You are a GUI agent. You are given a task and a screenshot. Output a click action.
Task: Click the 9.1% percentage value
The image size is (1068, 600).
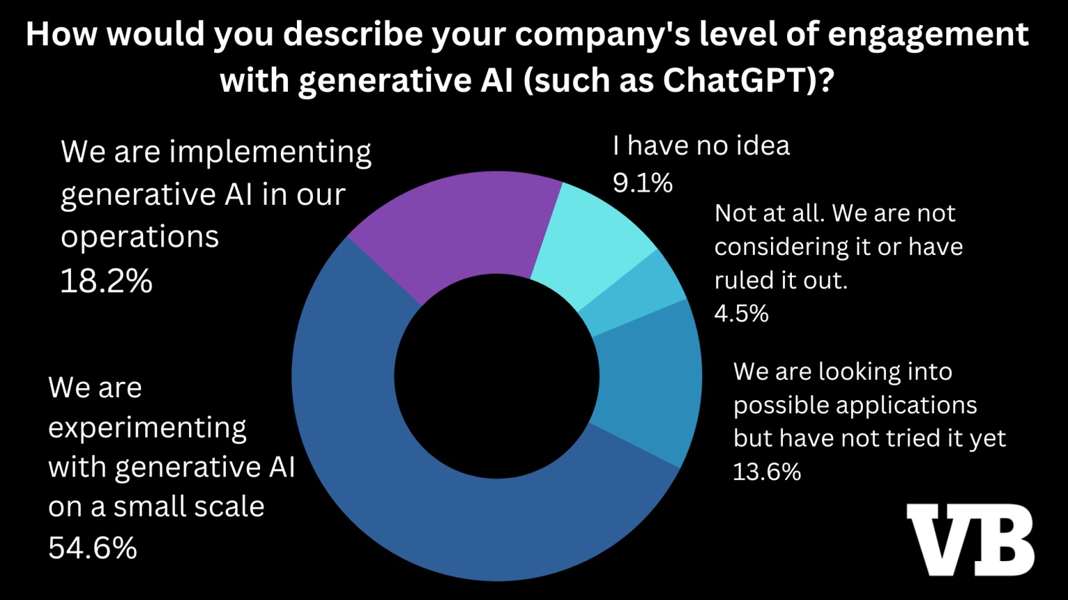point(642,183)
